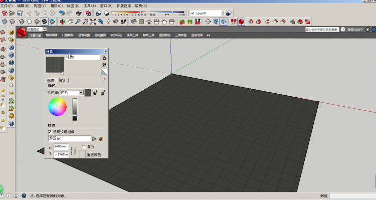Click the material name field 材质1
Viewport: 376px width, 200px height.
(83, 57)
